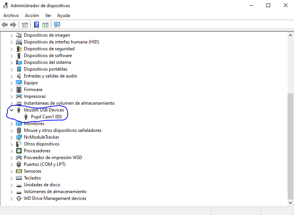Image resolution: width=294 pixels, height=215 pixels.
Task: Click the Sensores icon
Action: [x=19, y=171]
